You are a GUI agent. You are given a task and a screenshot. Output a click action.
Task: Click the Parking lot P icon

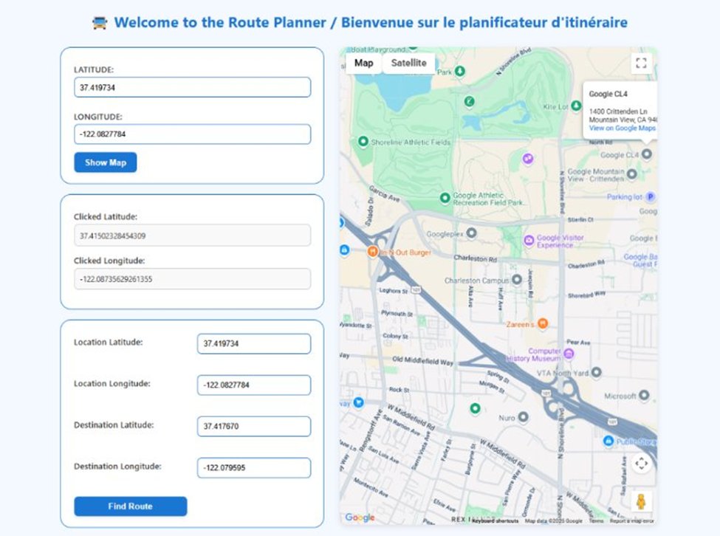[x=649, y=195]
